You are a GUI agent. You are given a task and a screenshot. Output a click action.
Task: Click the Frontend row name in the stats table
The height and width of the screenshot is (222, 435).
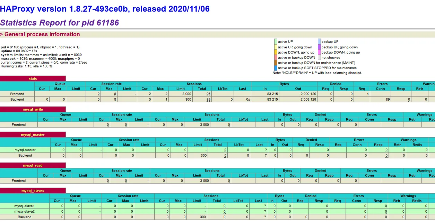click(x=17, y=94)
